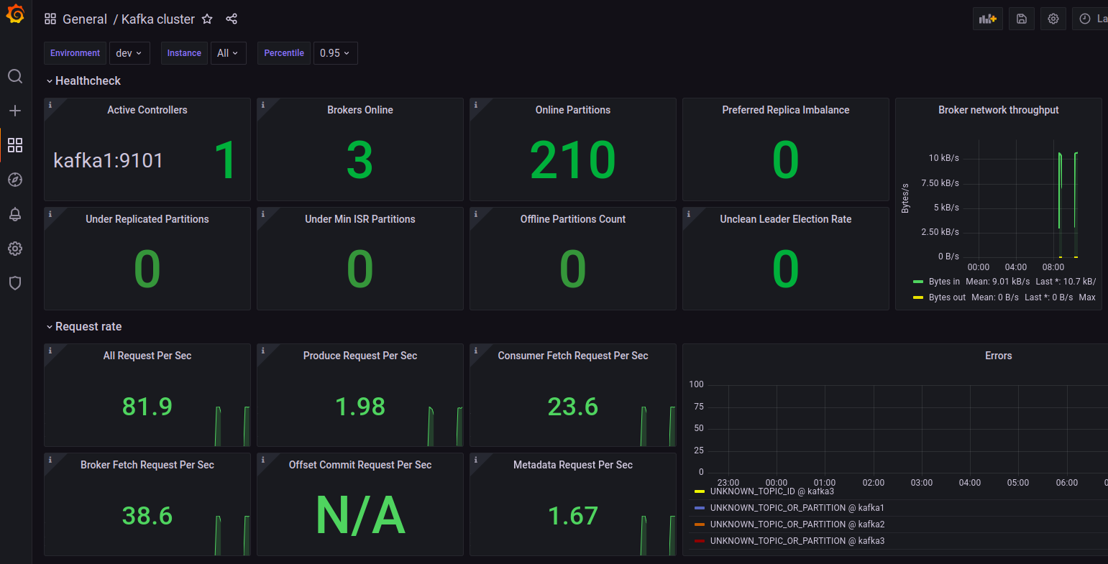Image resolution: width=1108 pixels, height=564 pixels.
Task: Open the Configuration gear in sidebar
Action: point(15,249)
